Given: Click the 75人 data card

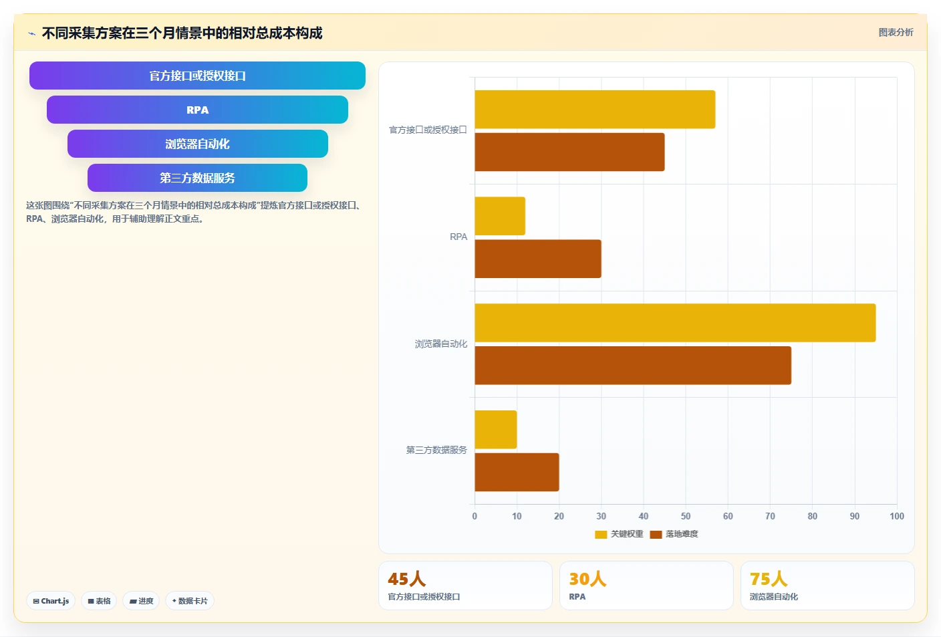Looking at the screenshot, I should pos(827,586).
